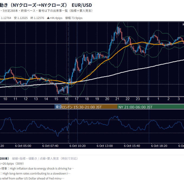This screenshot has height=184, width=184.
Task: Click the '6 Oct 05:00' time label
Action: [23, 146]
